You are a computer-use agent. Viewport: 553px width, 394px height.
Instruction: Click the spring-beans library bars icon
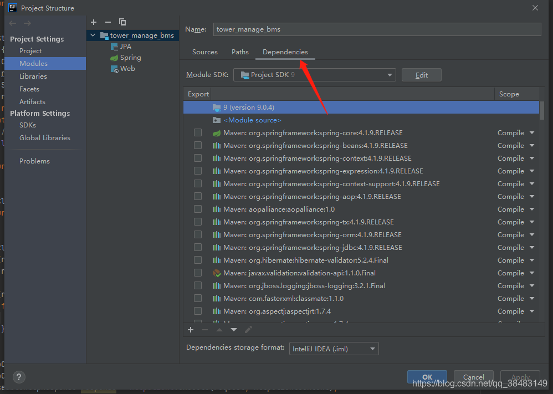[x=217, y=146]
